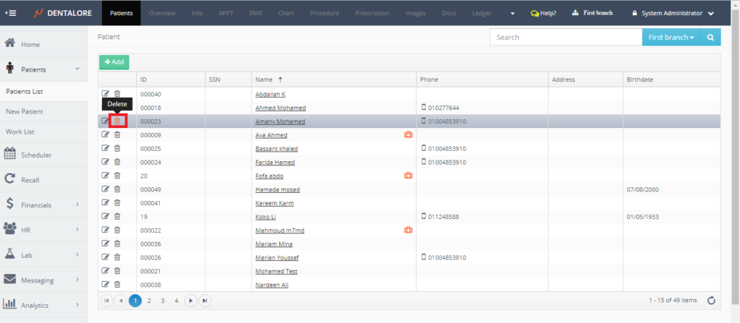Edit the Hamada mosad record
The height and width of the screenshot is (323, 740).
[x=106, y=189]
